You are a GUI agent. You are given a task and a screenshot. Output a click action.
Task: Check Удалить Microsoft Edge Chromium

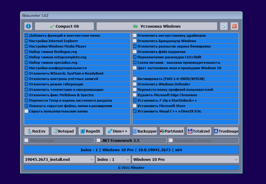tap(135, 95)
